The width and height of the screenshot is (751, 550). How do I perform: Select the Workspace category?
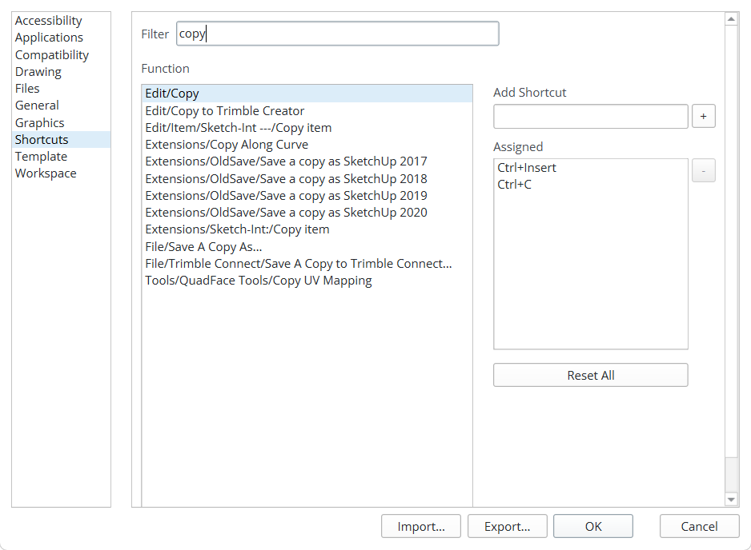[46, 173]
